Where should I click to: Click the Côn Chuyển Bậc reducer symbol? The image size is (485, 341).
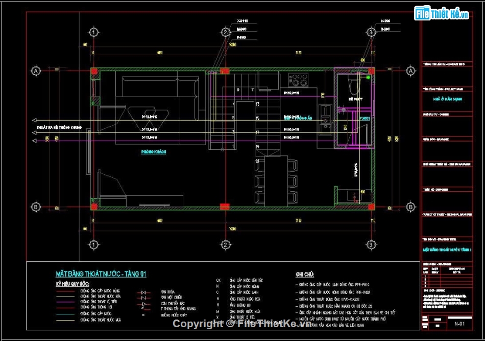(143, 305)
